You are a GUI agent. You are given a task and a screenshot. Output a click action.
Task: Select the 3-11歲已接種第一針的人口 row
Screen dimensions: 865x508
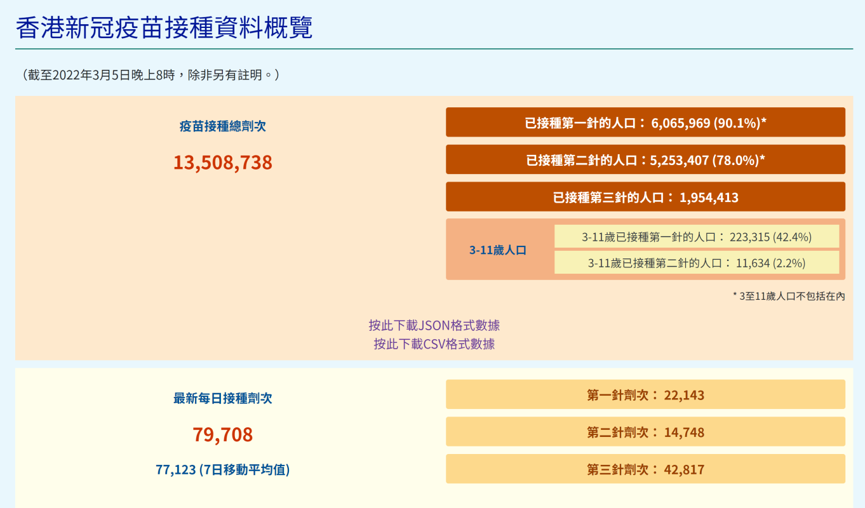click(696, 237)
